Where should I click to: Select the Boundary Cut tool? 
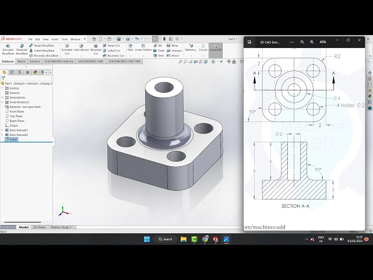114,55
